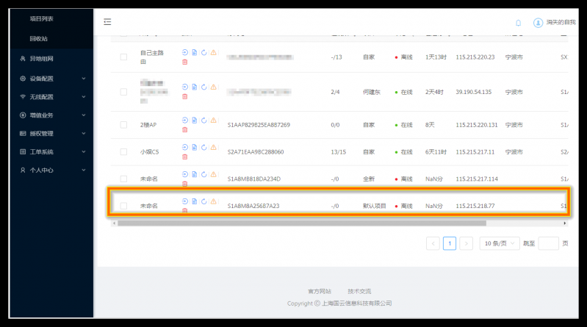This screenshot has width=587, height=327.
Task: Open the document icon for 2楼AP
Action: (x=194, y=121)
